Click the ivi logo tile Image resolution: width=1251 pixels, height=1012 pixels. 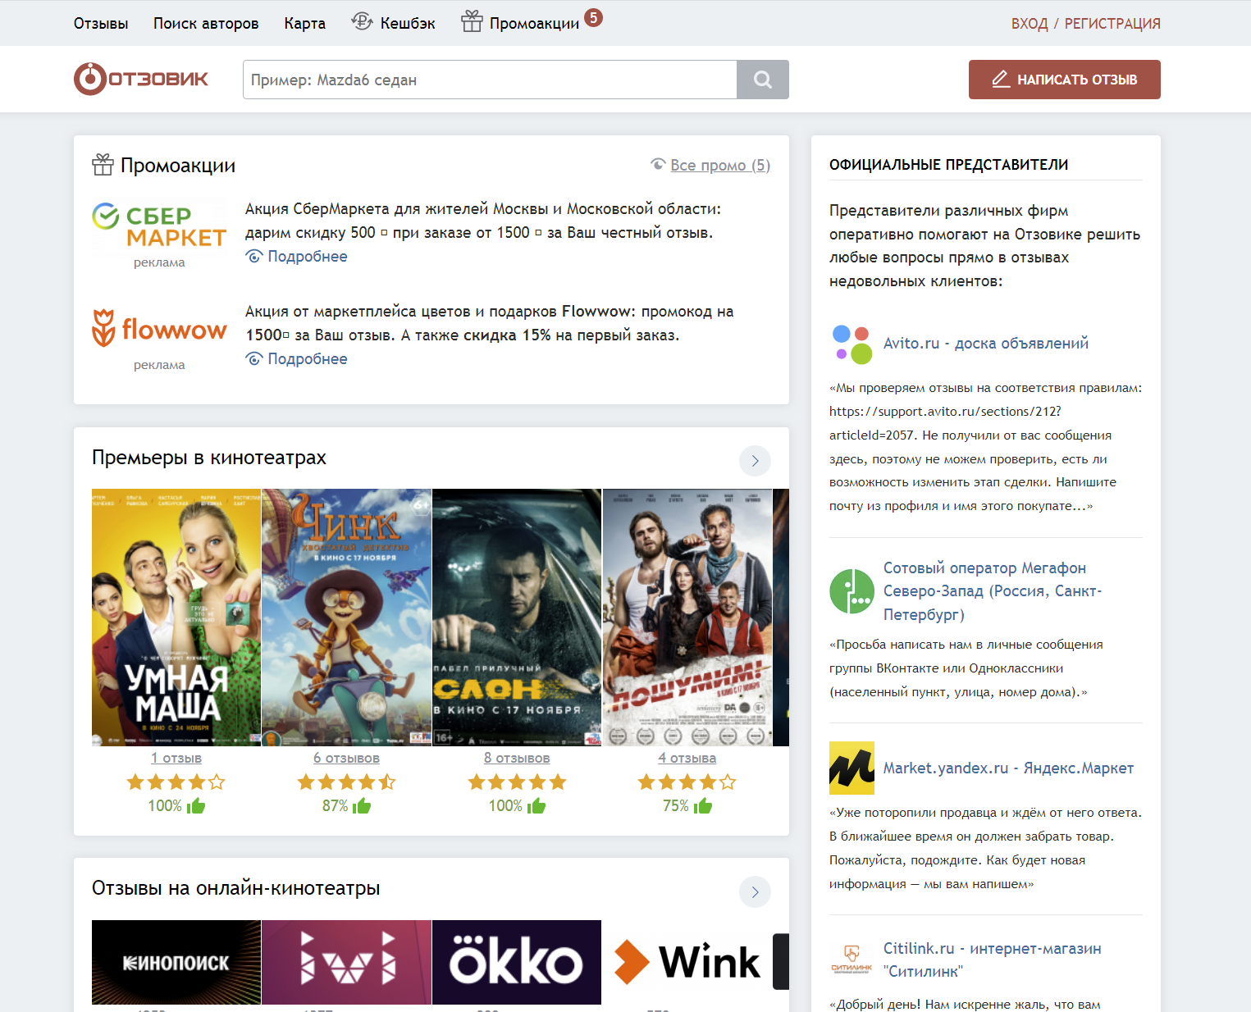pos(347,962)
